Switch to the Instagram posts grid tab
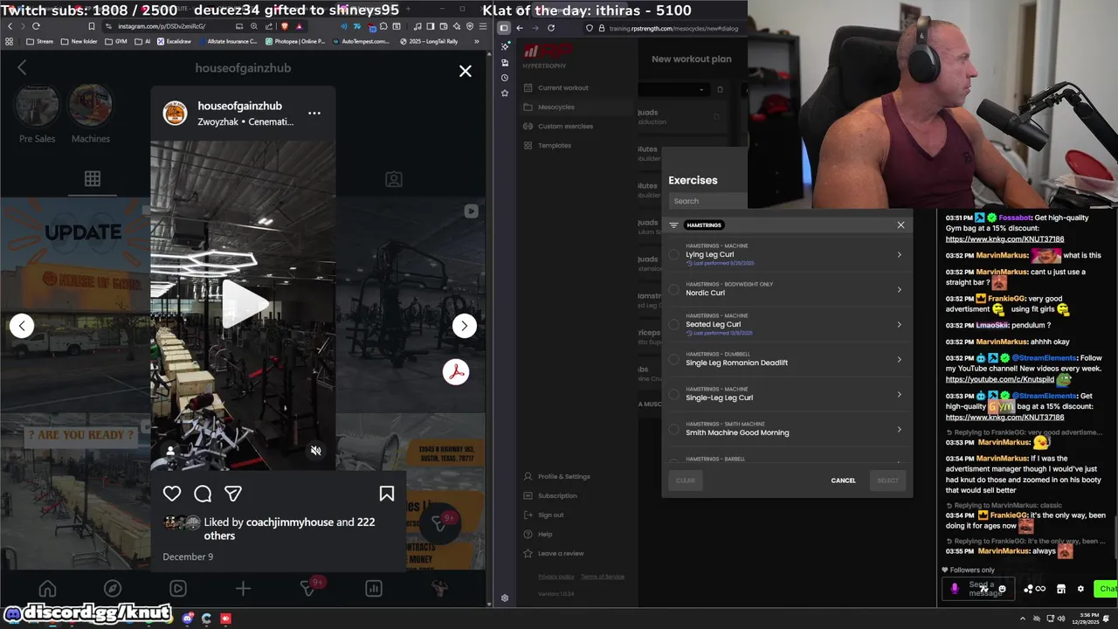Image resolution: width=1118 pixels, height=629 pixels. tap(92, 179)
